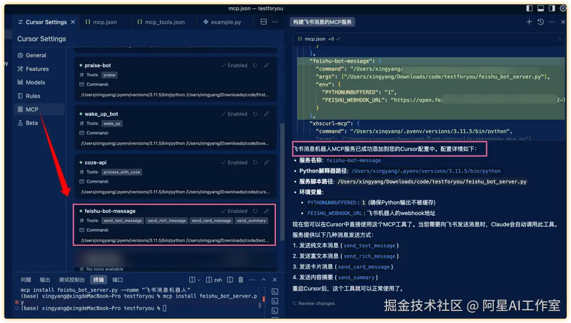The width and height of the screenshot is (571, 323).
Task: Toggle feishu-bot-message Enabled status
Action: coord(234,211)
